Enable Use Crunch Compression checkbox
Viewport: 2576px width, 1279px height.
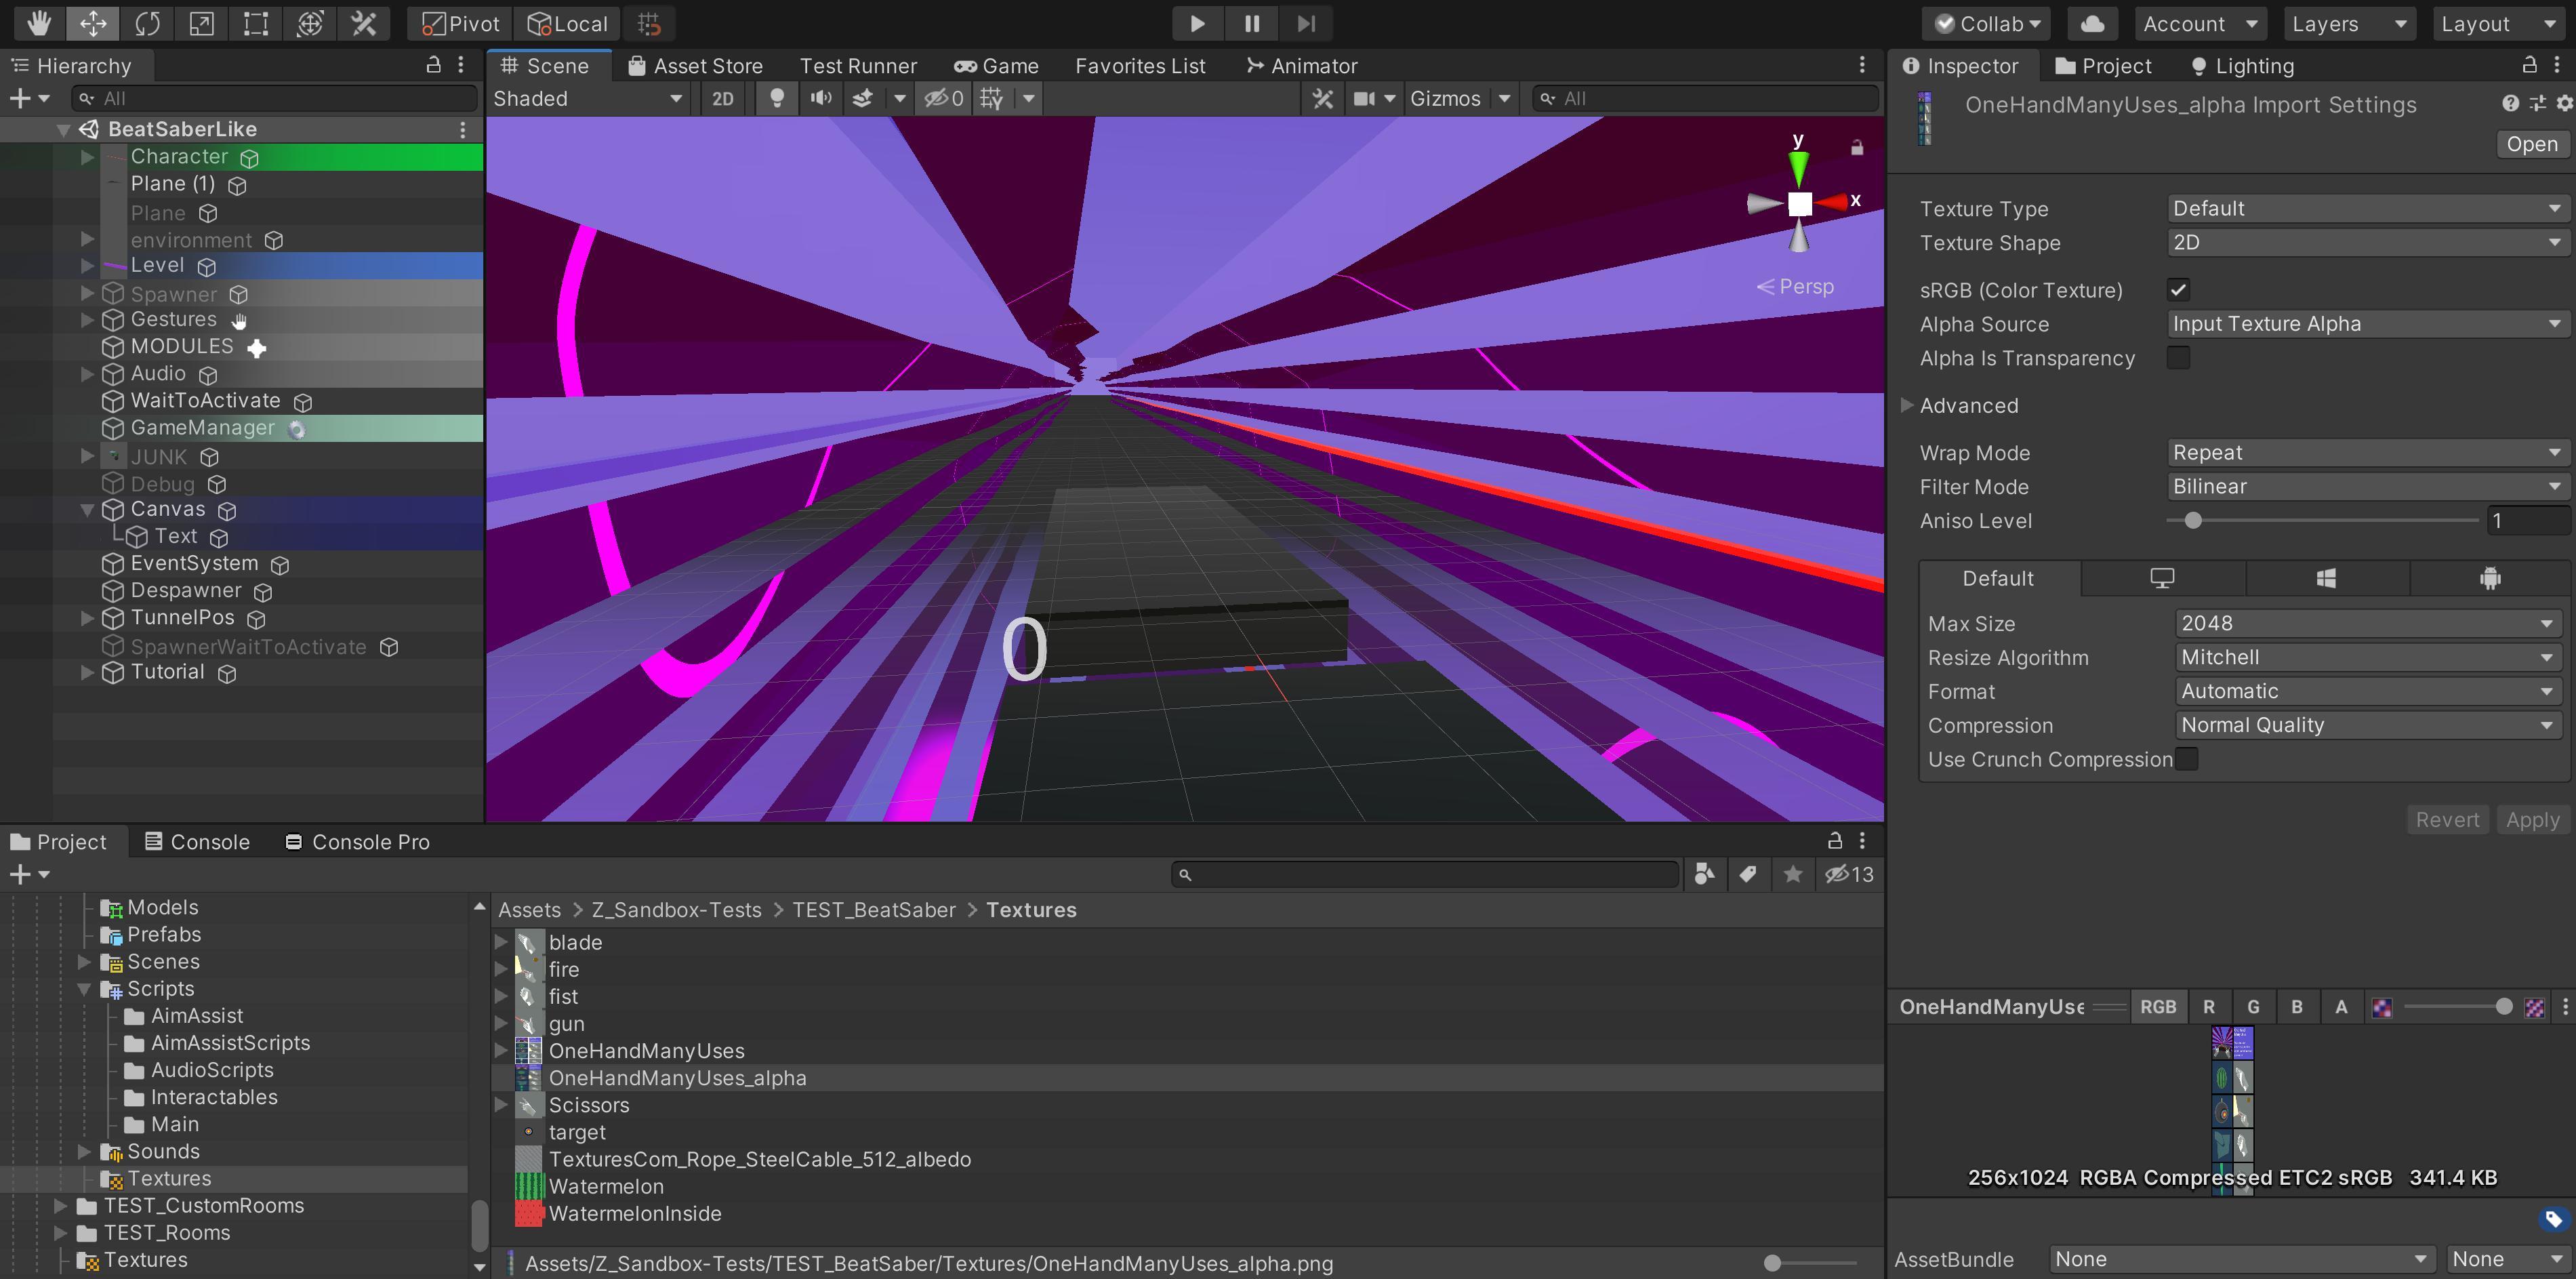2187,759
